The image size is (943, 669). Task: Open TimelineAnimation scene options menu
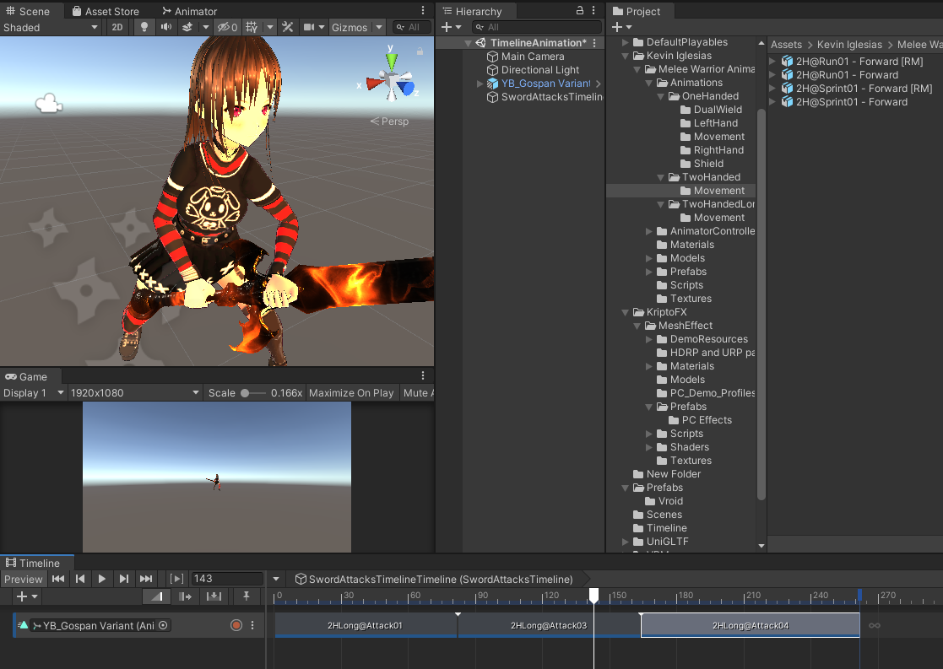(x=594, y=43)
